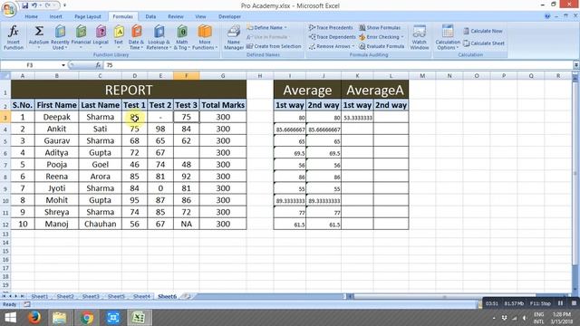
Task: Open Firefox from the taskbar
Action: 34,318
